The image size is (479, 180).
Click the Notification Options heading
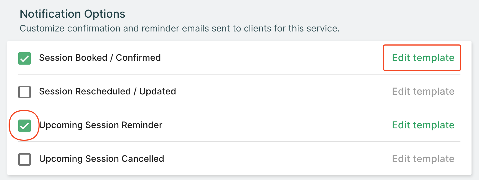(72, 14)
